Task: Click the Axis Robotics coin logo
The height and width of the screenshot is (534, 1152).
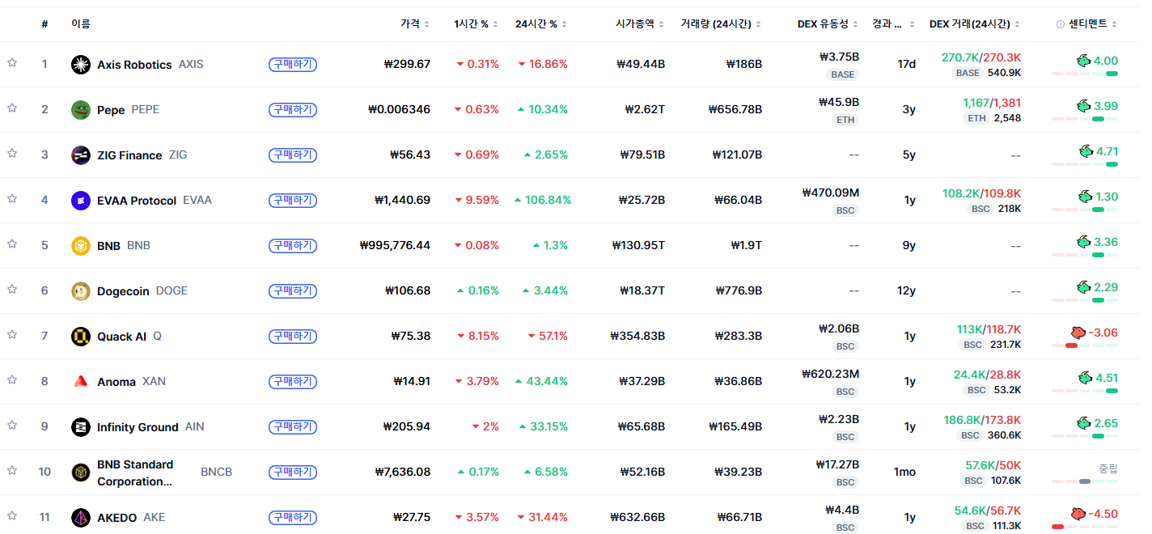Action: [x=81, y=65]
